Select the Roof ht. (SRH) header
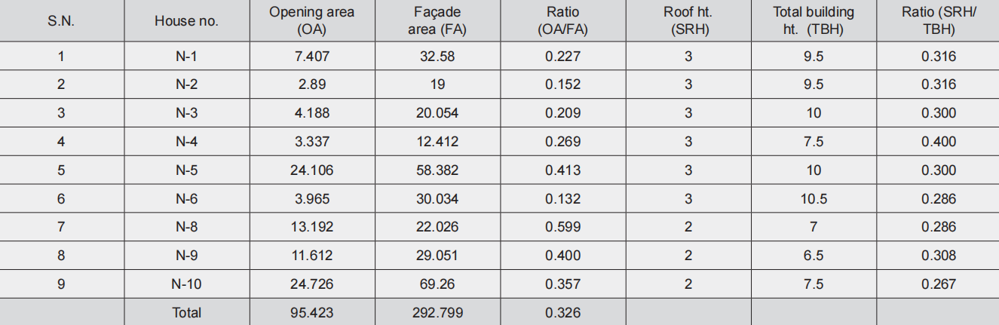This screenshot has height=325, width=999. tap(688, 21)
